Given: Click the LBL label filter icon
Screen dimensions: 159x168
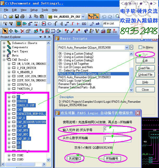Looking at the screenshot, I should pos(84,24).
